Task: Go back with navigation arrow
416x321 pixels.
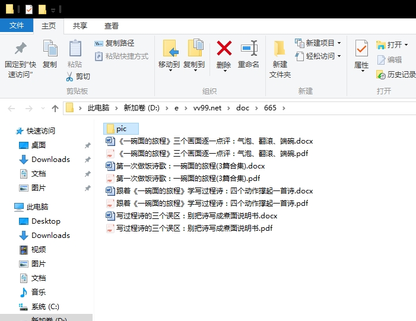Action: pyautogui.click(x=11, y=108)
